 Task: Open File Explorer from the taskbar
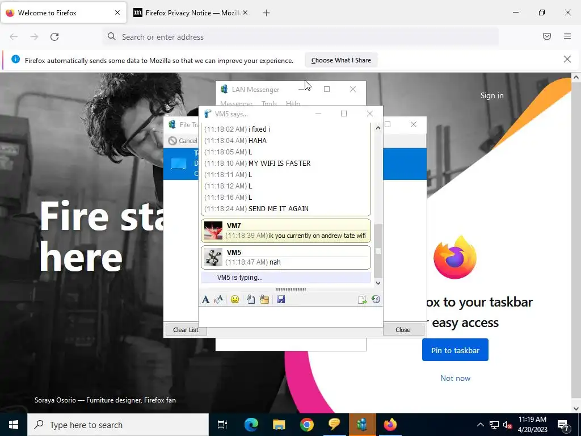279,425
